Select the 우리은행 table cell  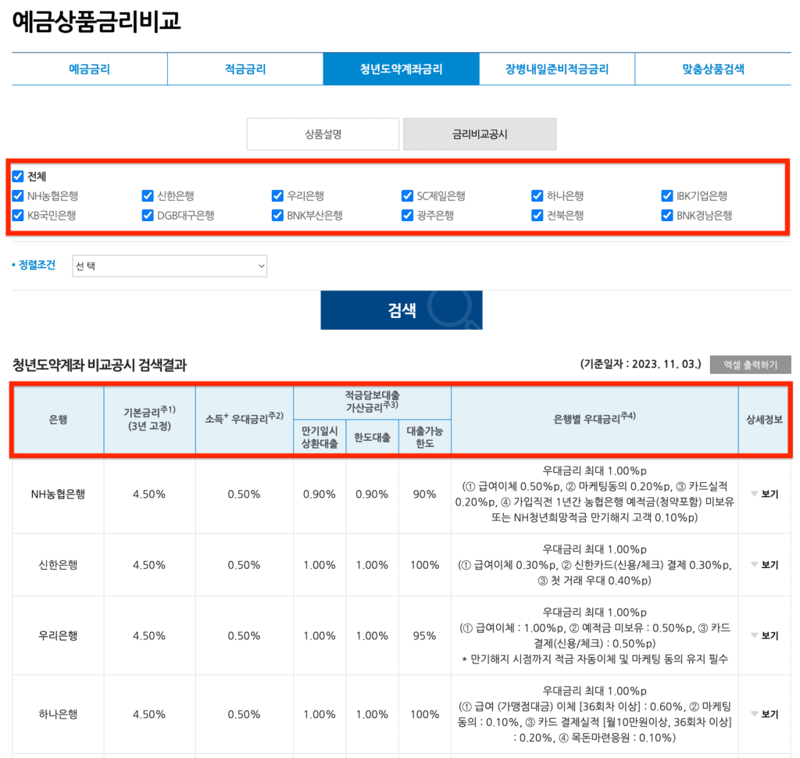click(58, 635)
